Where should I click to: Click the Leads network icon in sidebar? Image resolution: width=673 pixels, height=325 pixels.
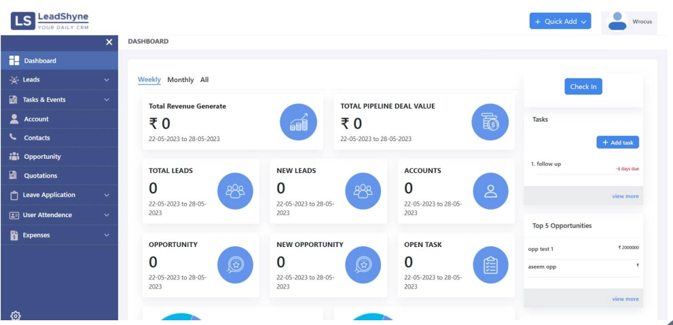click(x=14, y=80)
